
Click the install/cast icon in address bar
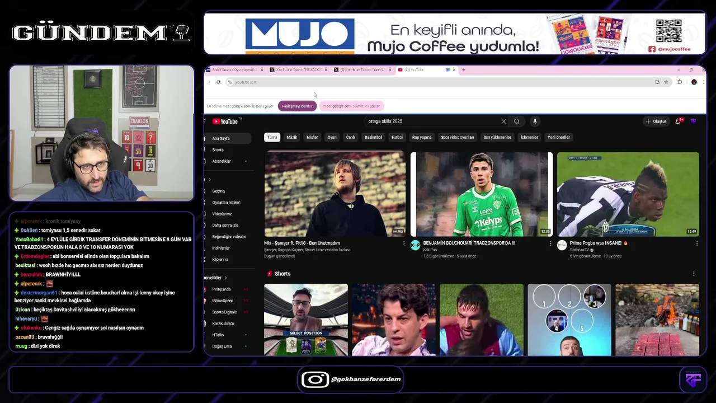657,82
